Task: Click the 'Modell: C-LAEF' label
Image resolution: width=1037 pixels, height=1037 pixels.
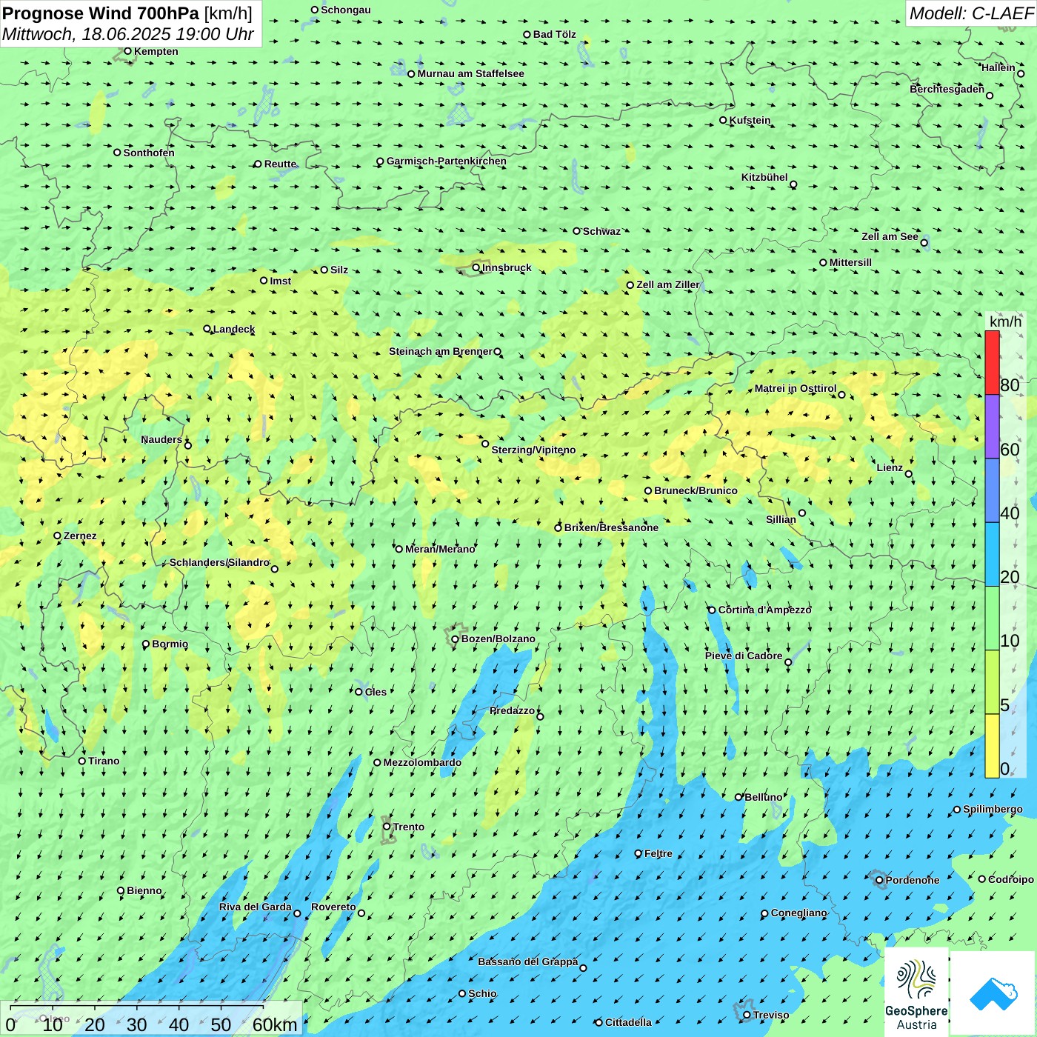Action: tap(971, 13)
